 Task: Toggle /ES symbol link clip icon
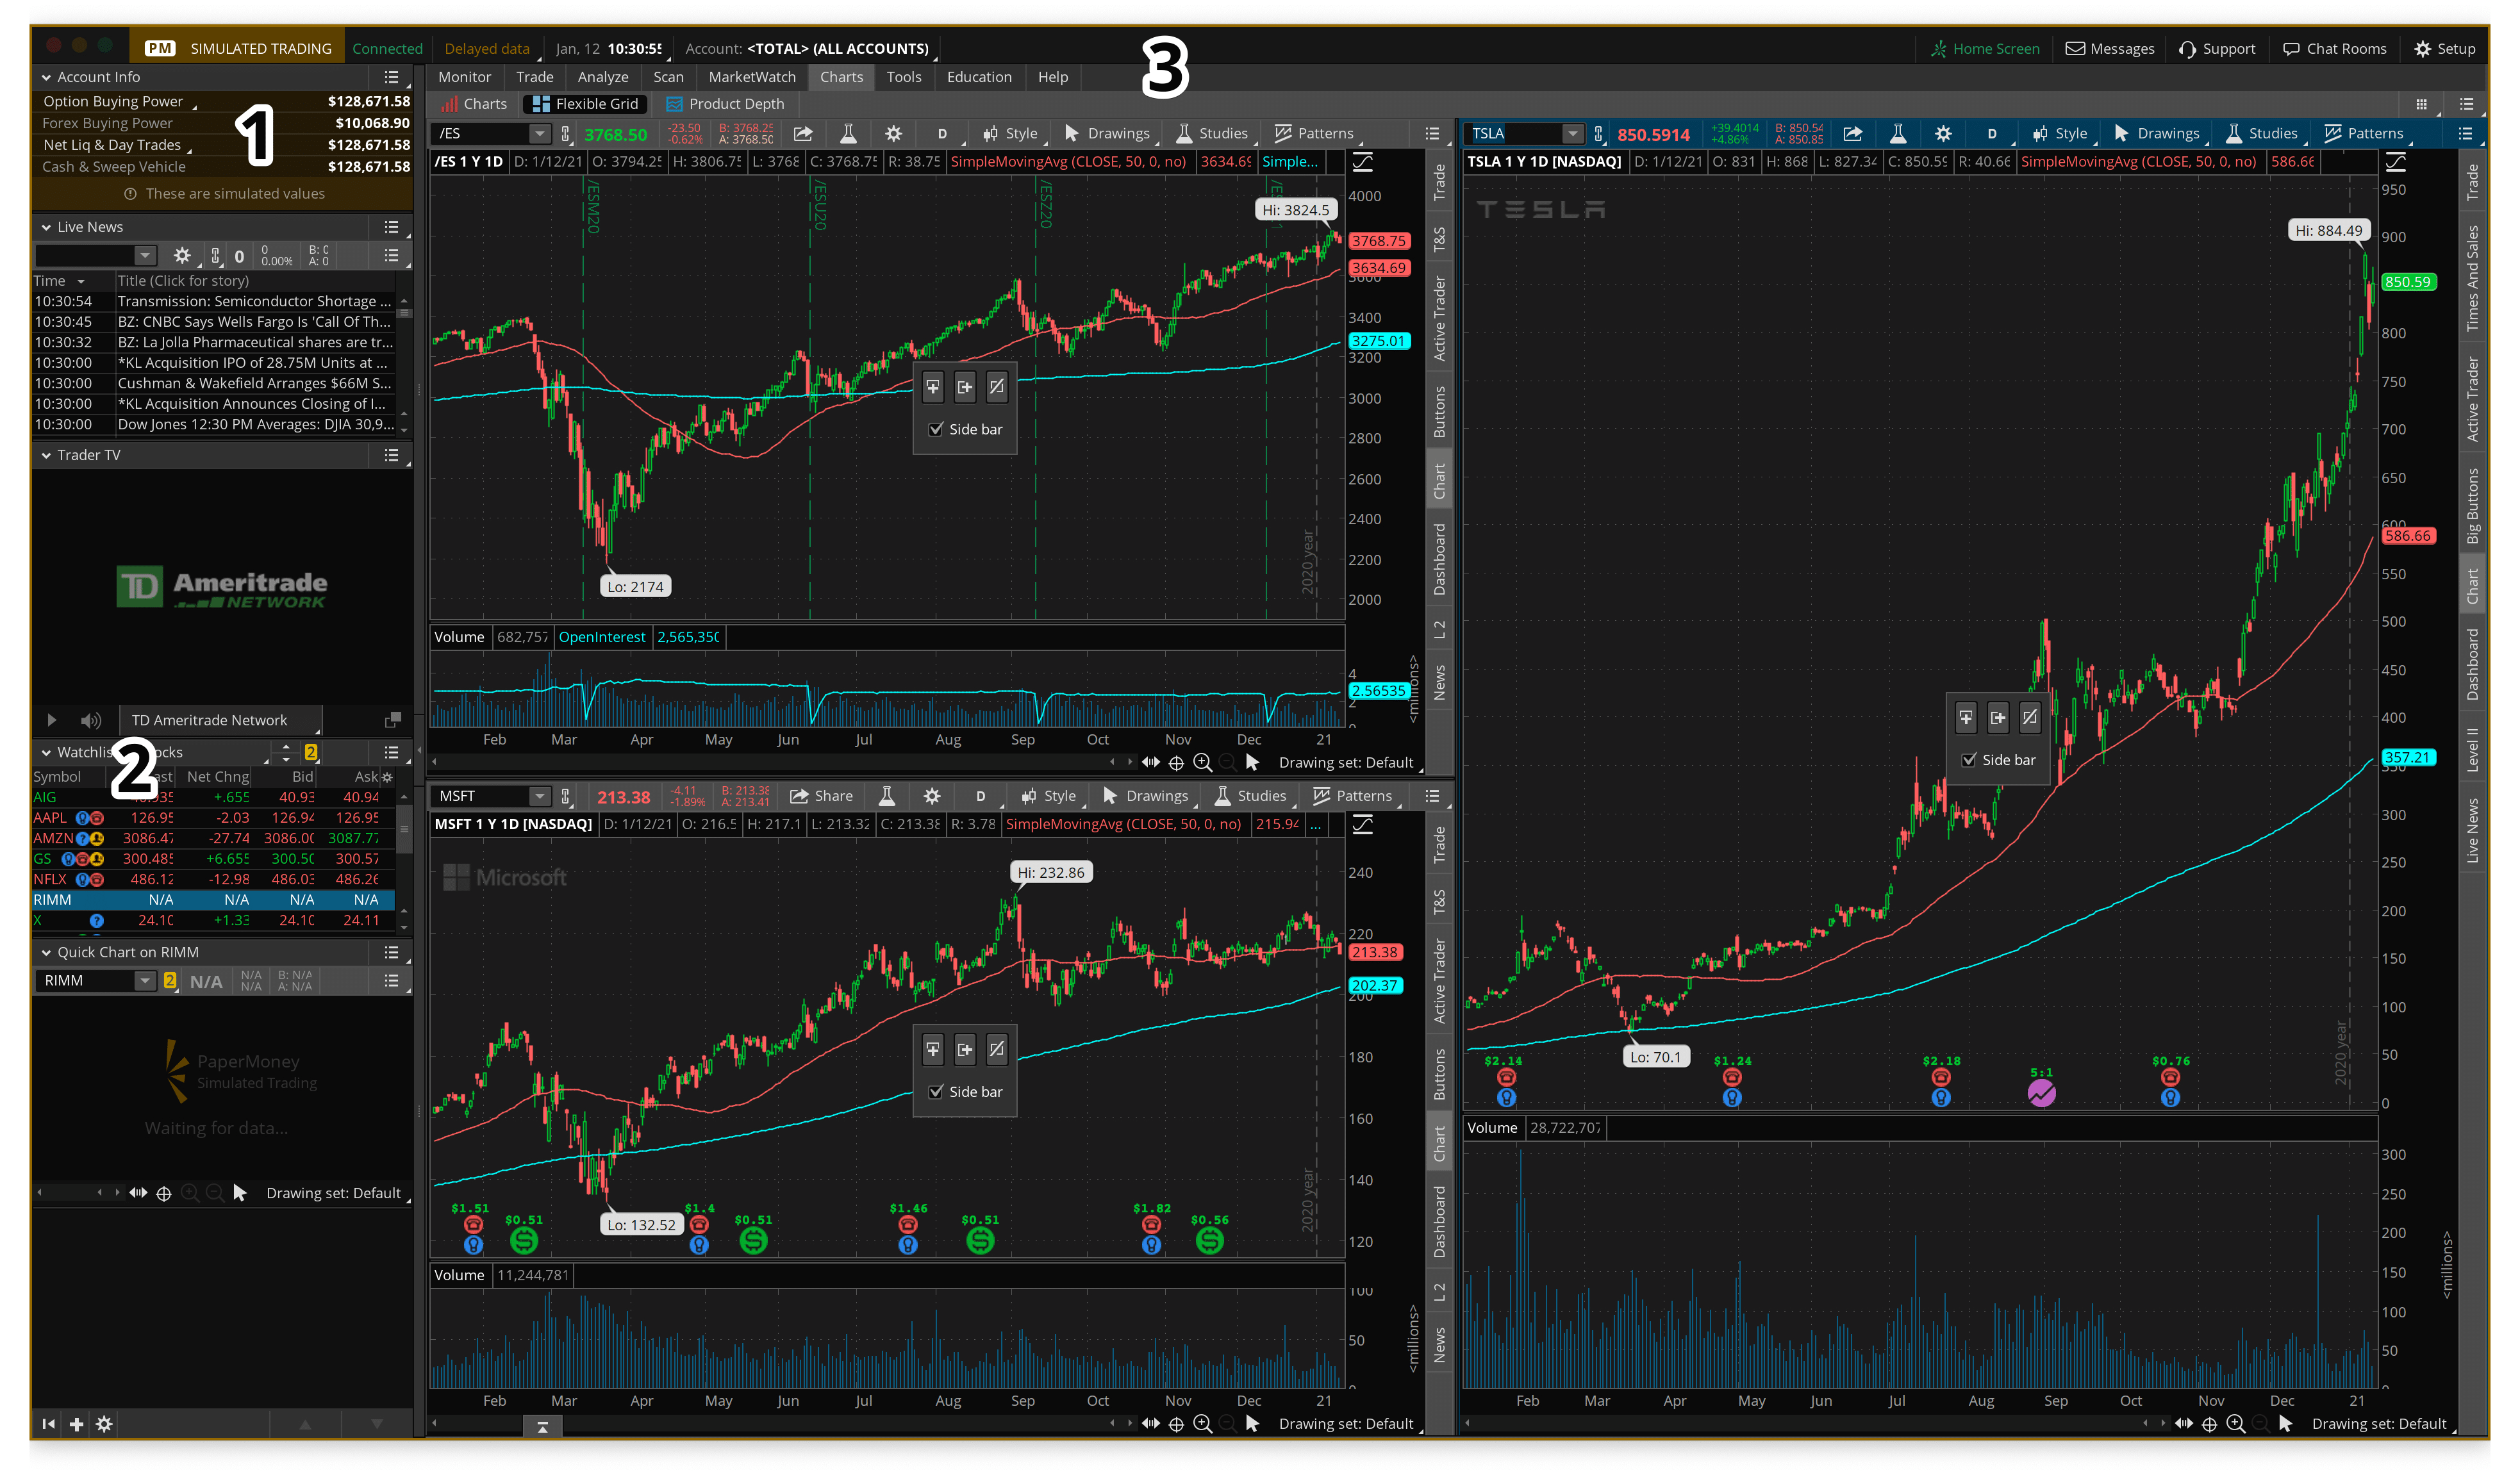coord(565,134)
